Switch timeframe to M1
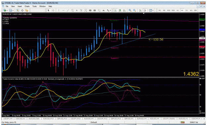This screenshot has width=207, height=125. click(160, 10)
